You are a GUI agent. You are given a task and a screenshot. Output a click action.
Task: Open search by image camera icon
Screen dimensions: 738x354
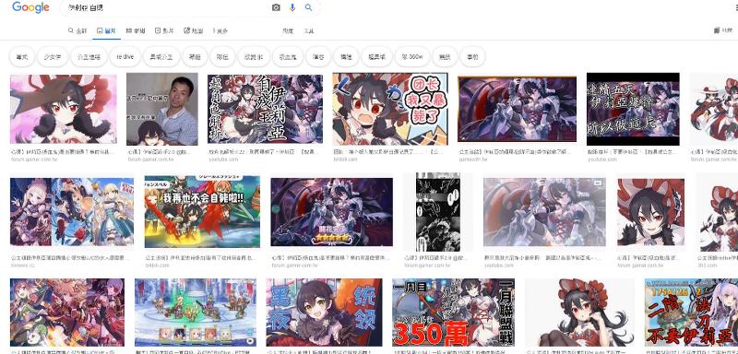click(276, 7)
